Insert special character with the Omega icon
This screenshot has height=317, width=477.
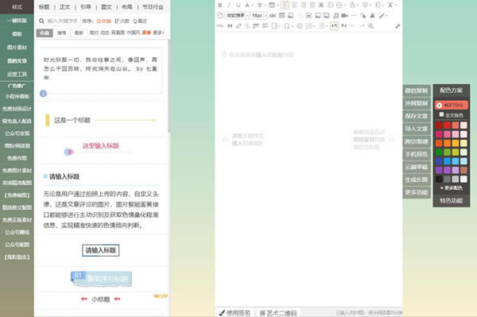pos(286,26)
